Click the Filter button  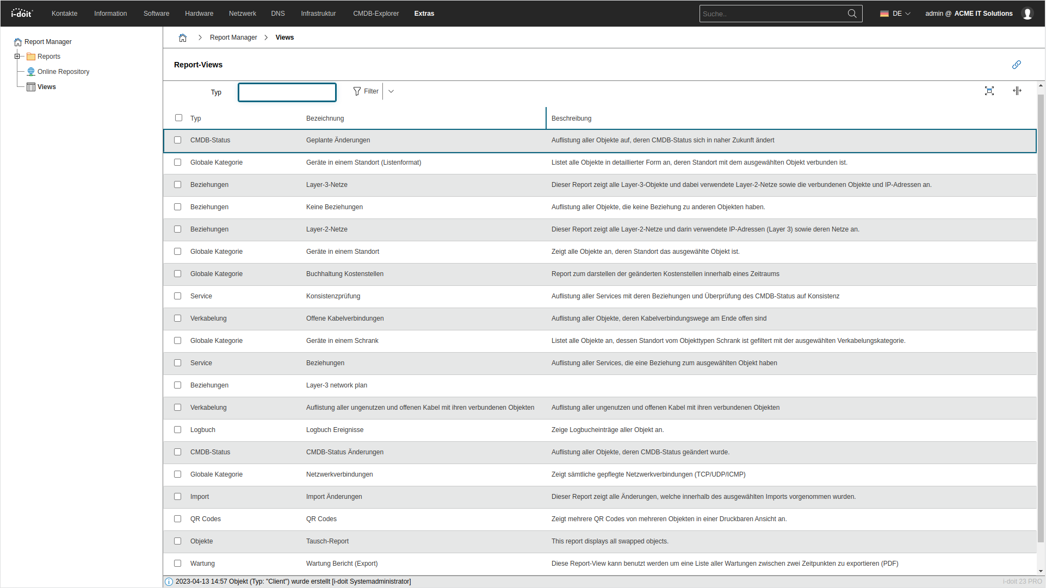366,91
